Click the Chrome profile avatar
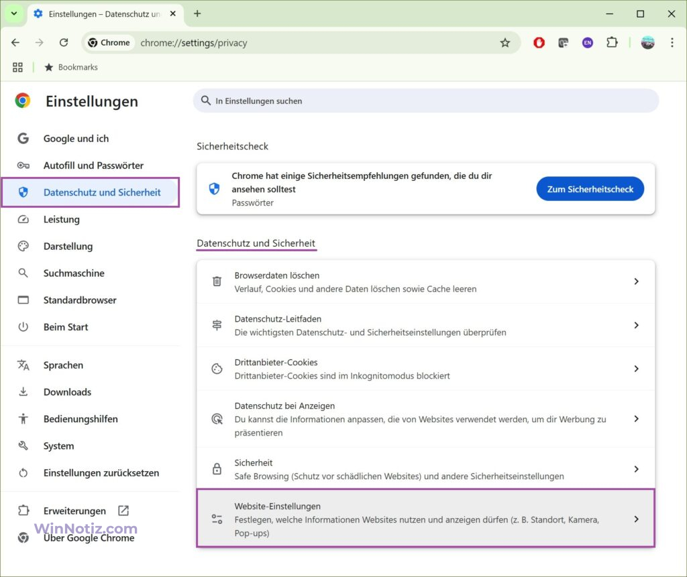Image resolution: width=687 pixels, height=577 pixels. click(647, 42)
